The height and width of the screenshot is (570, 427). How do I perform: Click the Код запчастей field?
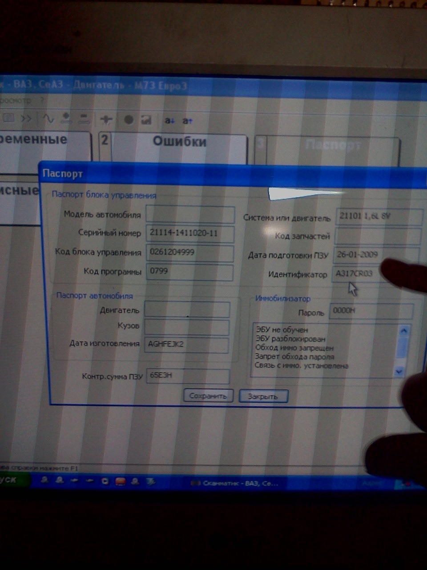point(378,236)
